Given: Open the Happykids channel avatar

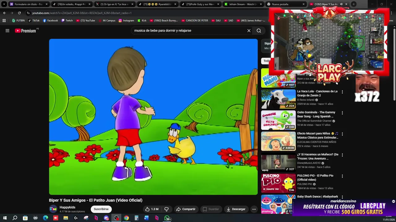Looking at the screenshot, I should click(53, 209).
